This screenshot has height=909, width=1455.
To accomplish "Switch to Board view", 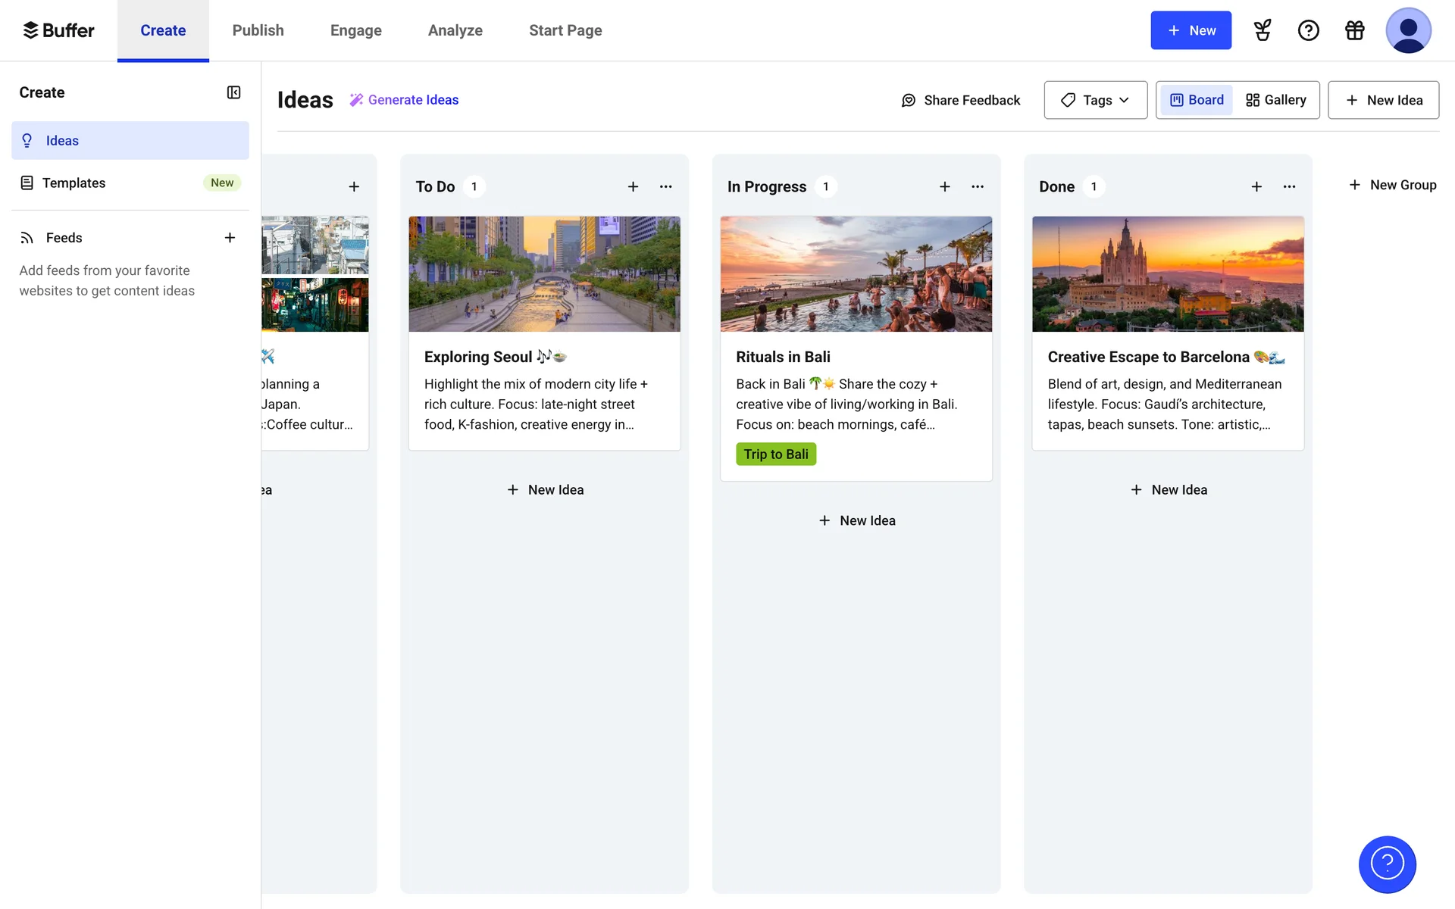I will click(1197, 100).
